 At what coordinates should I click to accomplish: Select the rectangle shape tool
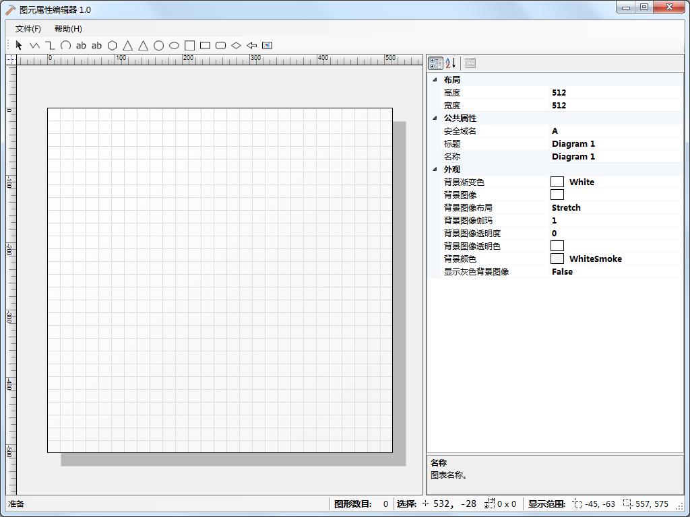click(205, 45)
